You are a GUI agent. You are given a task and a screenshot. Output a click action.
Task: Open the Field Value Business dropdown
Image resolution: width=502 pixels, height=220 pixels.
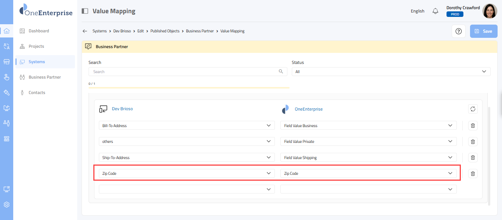[368, 126]
